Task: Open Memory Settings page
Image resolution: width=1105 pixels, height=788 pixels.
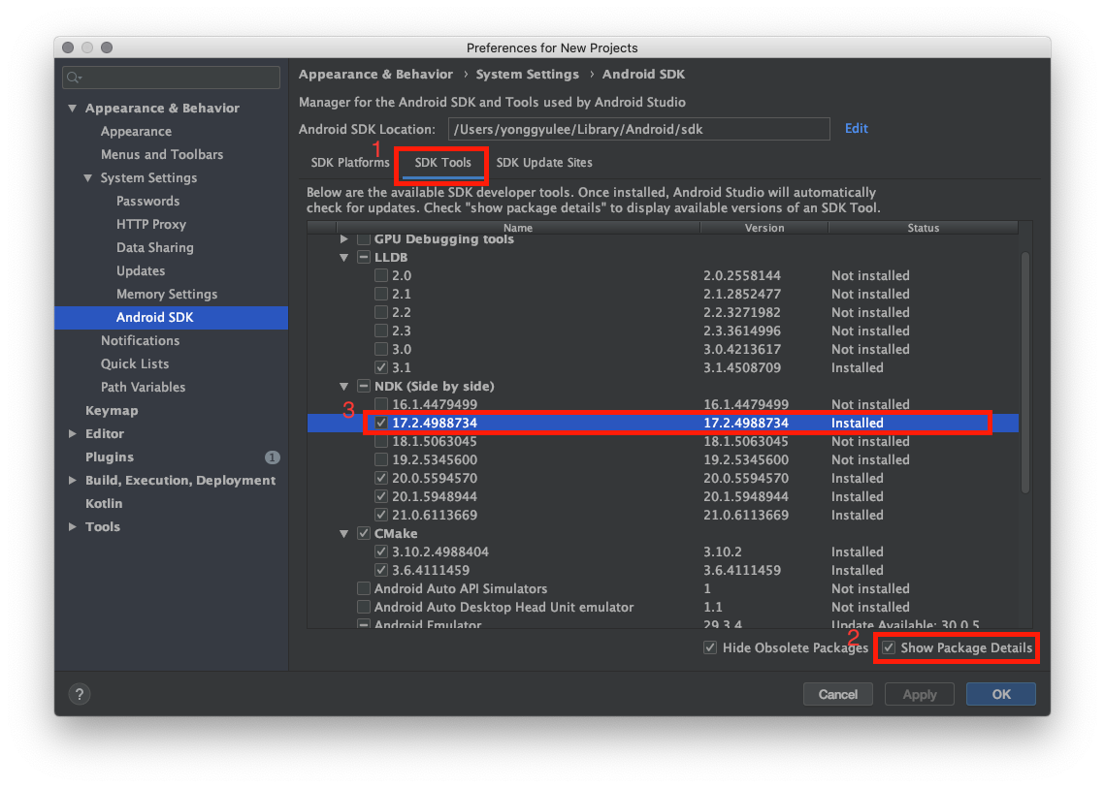Action: click(167, 294)
